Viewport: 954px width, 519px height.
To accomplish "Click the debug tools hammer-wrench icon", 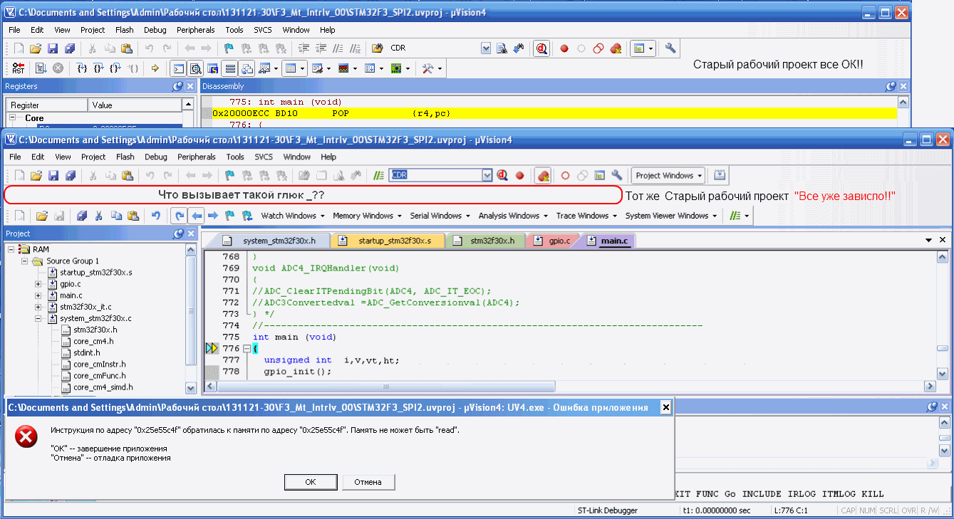I will [x=428, y=68].
